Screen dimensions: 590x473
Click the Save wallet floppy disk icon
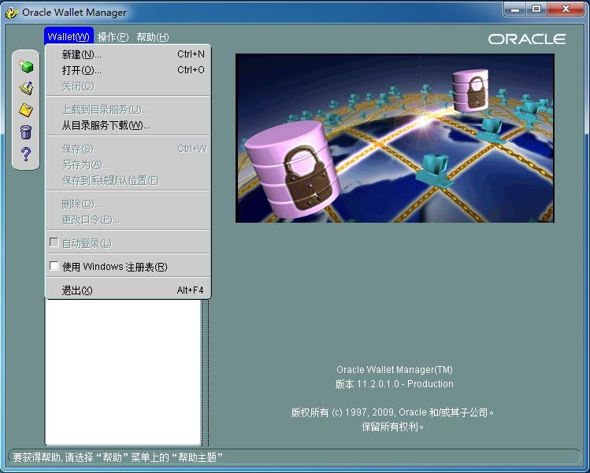(x=26, y=110)
